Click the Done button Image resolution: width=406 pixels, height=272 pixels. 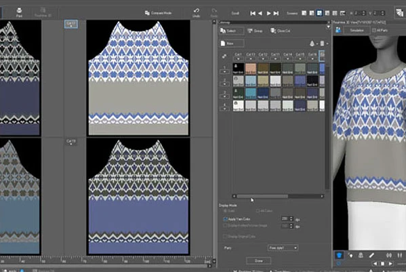259,260
